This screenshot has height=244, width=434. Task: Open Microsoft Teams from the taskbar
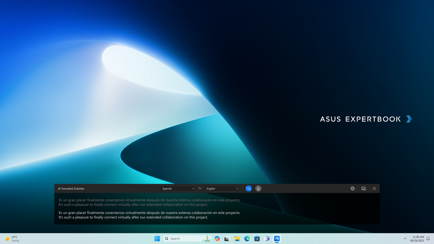tap(267, 239)
